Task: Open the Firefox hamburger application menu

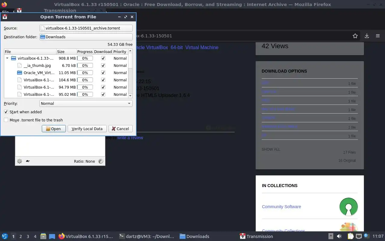Action: (x=378, y=36)
